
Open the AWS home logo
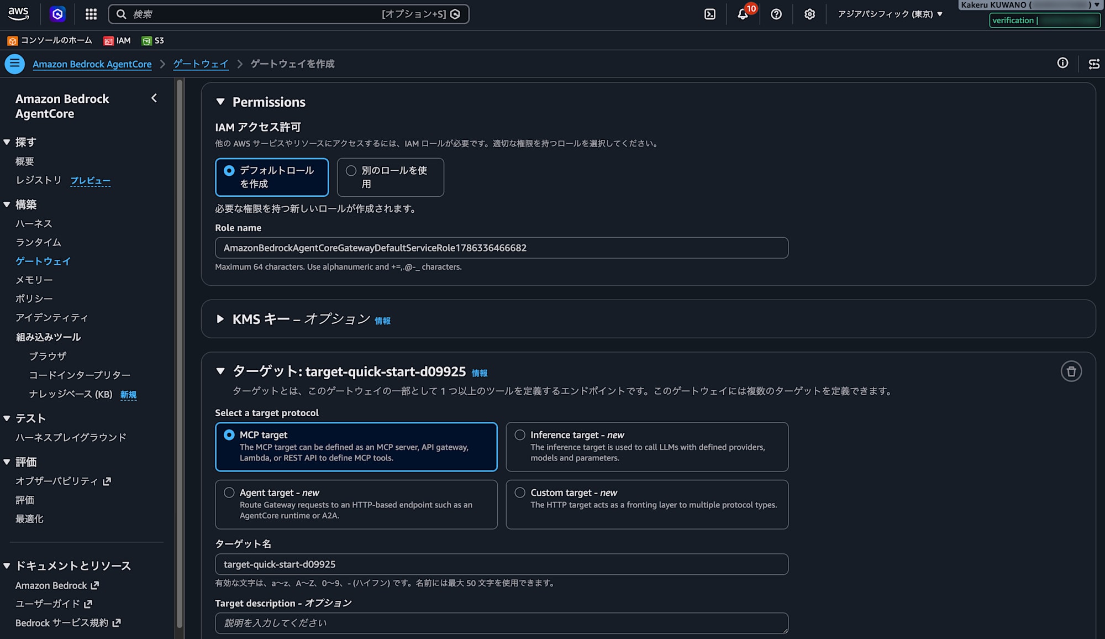point(19,14)
